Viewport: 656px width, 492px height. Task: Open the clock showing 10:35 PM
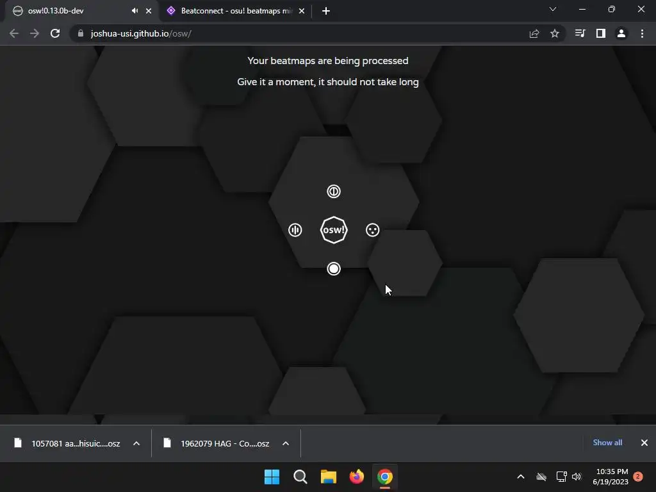click(x=611, y=477)
